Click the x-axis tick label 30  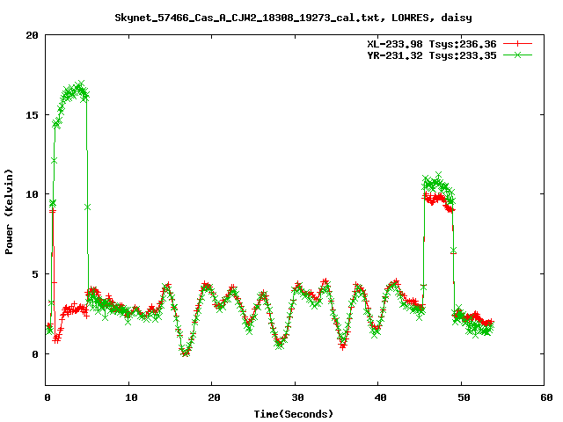click(296, 397)
